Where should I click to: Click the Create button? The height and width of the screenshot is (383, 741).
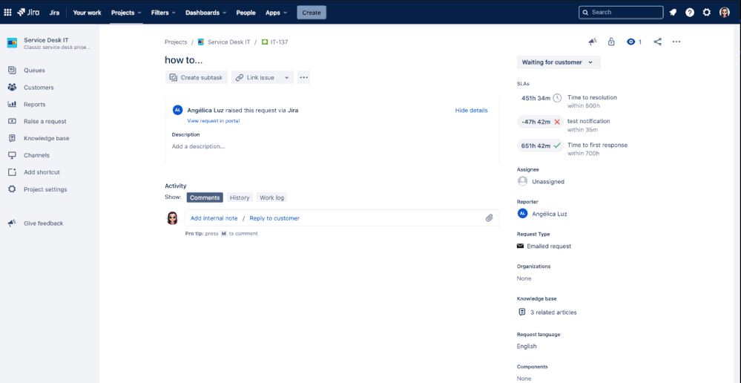click(x=312, y=13)
